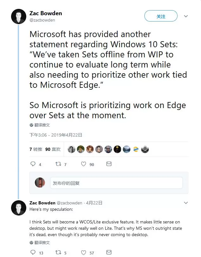Like the main tweet with 90 likes

coord(84,164)
